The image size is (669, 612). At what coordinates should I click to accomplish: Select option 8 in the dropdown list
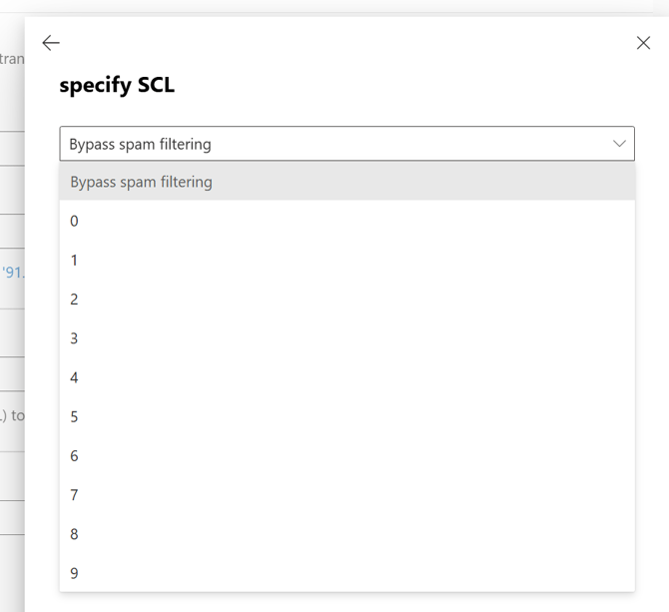(x=74, y=534)
